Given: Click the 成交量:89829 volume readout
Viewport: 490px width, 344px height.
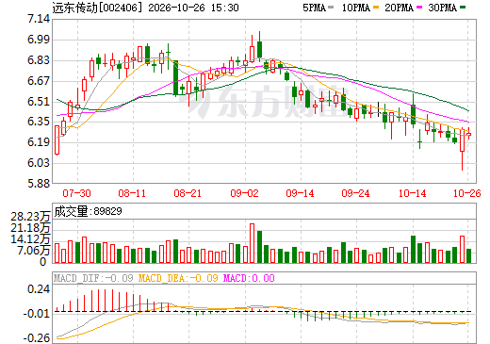Looking at the screenshot, I should tap(88, 211).
